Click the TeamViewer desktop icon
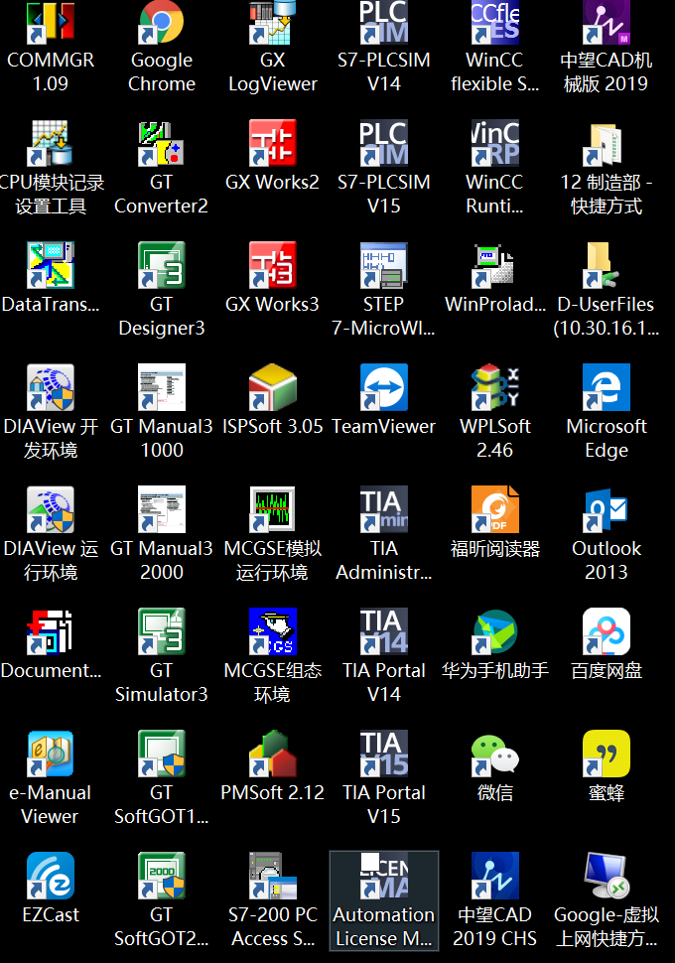 [x=383, y=388]
